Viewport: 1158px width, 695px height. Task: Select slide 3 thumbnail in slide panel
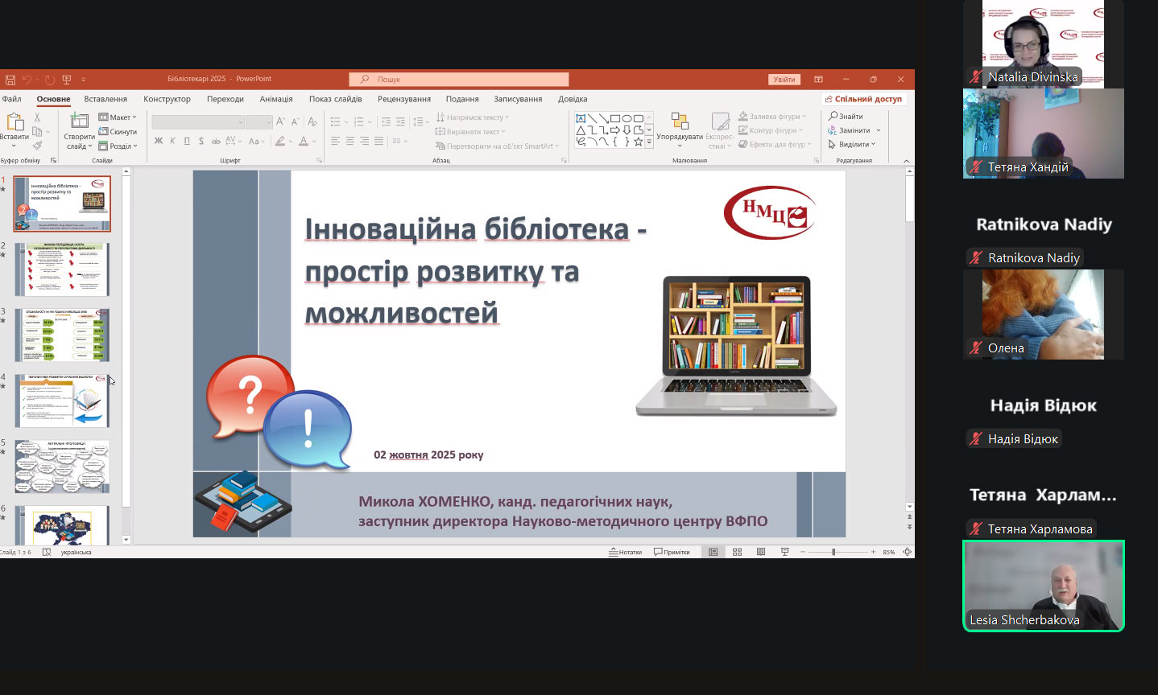point(62,335)
